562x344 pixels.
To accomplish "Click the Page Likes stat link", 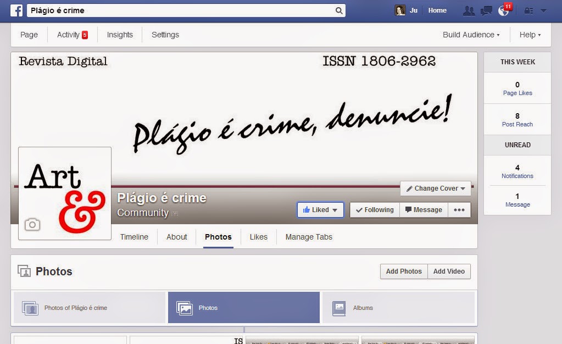I will point(518,93).
